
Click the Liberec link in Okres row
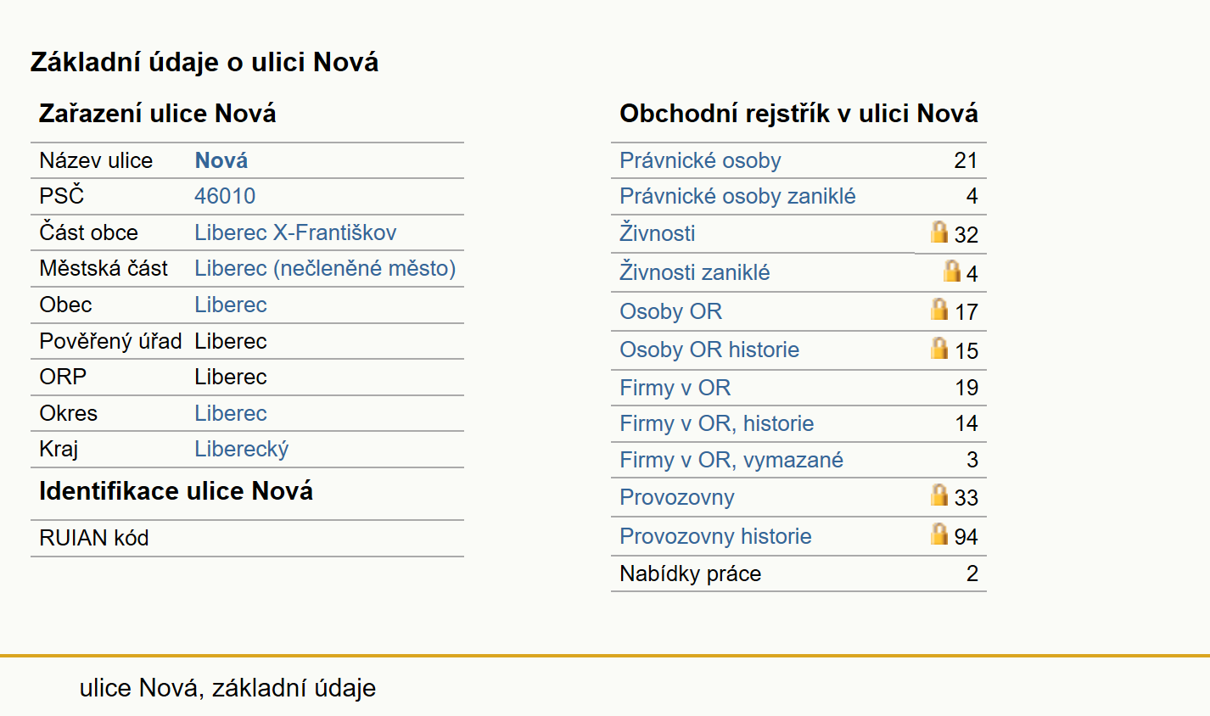point(231,413)
